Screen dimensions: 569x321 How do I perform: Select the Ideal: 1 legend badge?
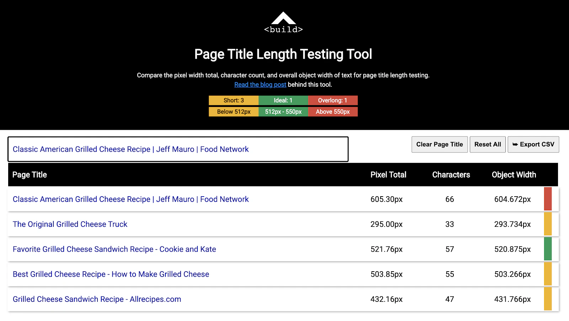point(283,100)
